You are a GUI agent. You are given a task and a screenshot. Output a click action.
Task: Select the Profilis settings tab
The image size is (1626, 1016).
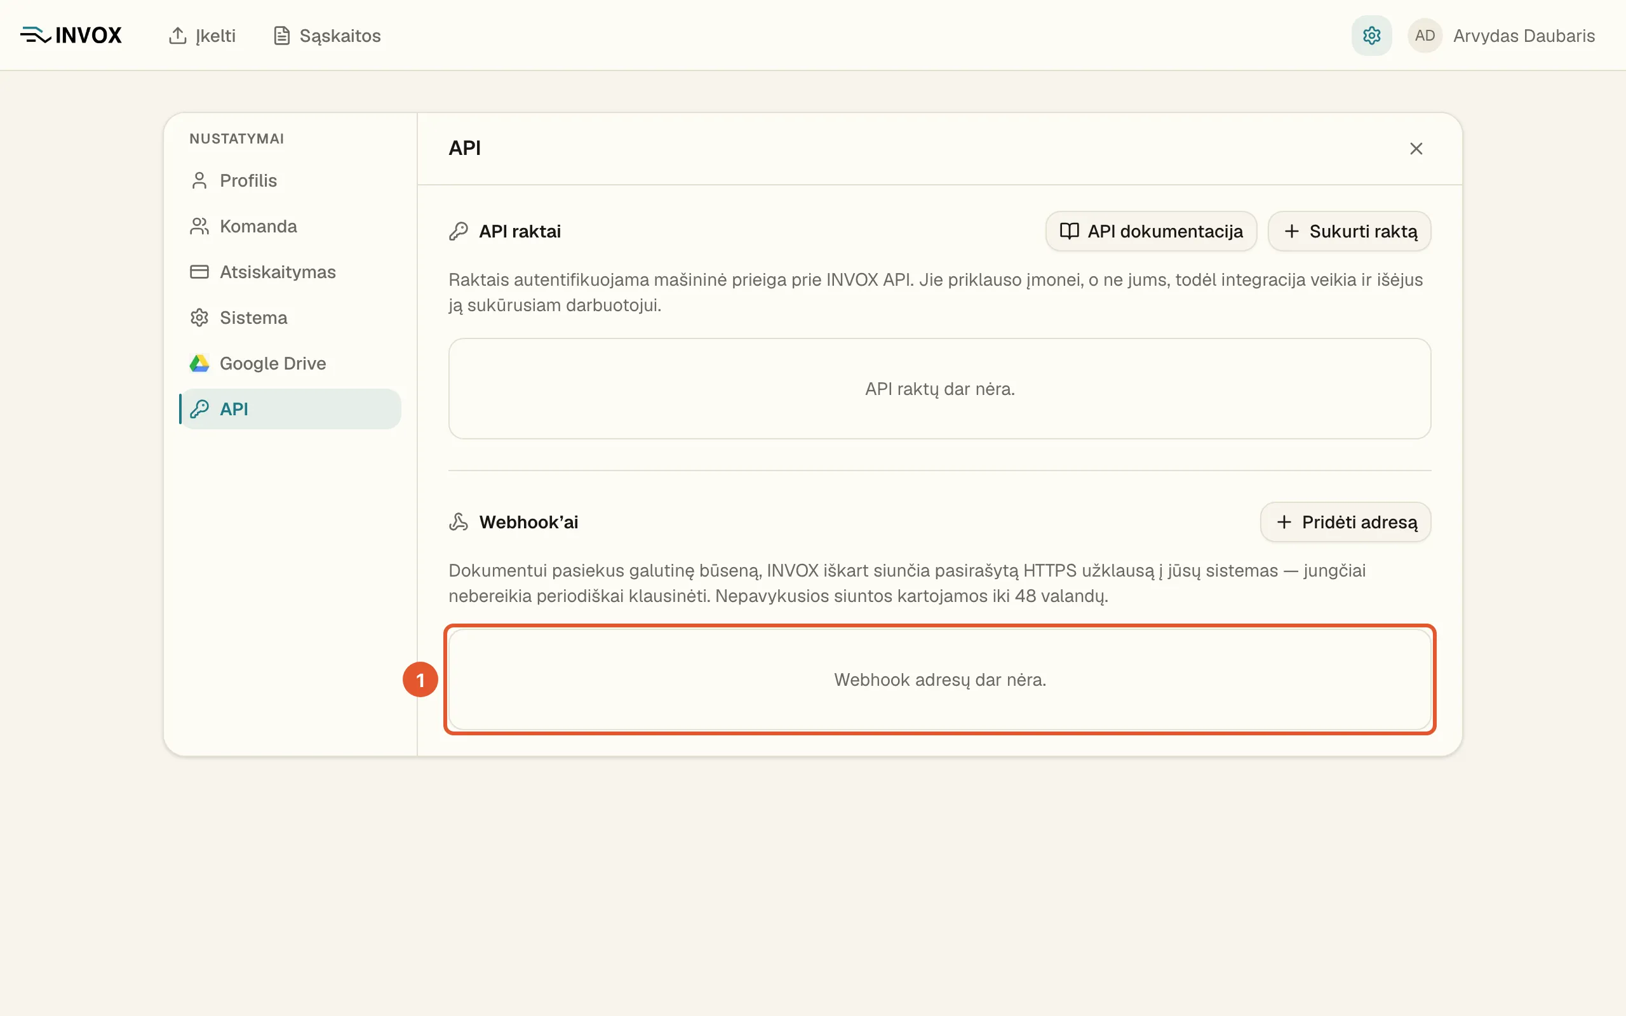[290, 181]
